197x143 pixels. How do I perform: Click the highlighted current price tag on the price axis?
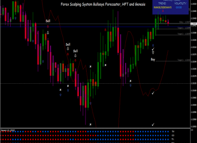[194, 24]
